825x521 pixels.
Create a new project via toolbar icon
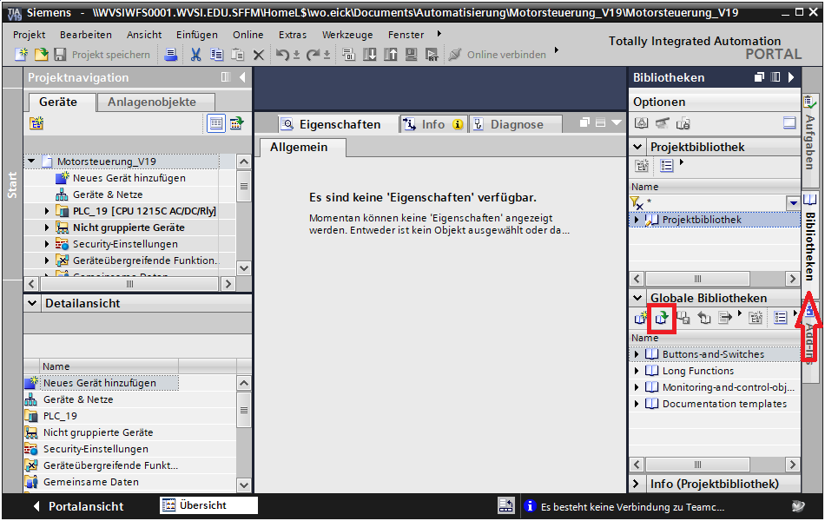point(21,54)
